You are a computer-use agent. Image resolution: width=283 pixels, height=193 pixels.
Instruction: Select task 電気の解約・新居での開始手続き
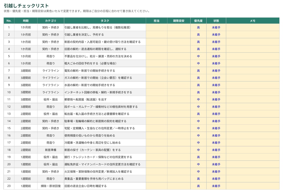point(105,71)
